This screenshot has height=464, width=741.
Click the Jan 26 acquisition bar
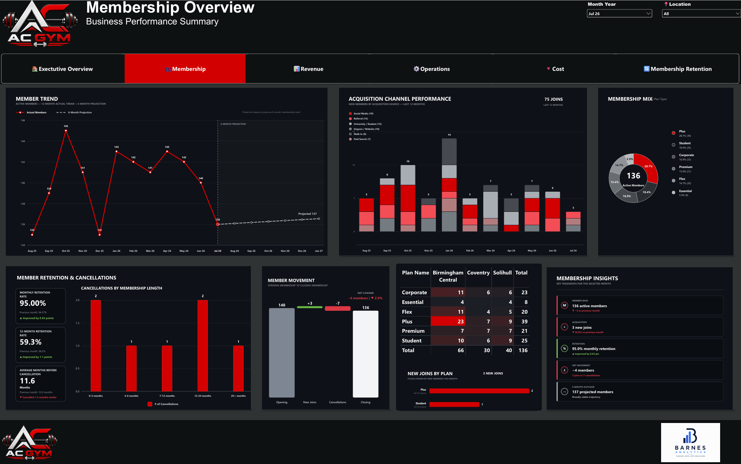[x=449, y=185]
